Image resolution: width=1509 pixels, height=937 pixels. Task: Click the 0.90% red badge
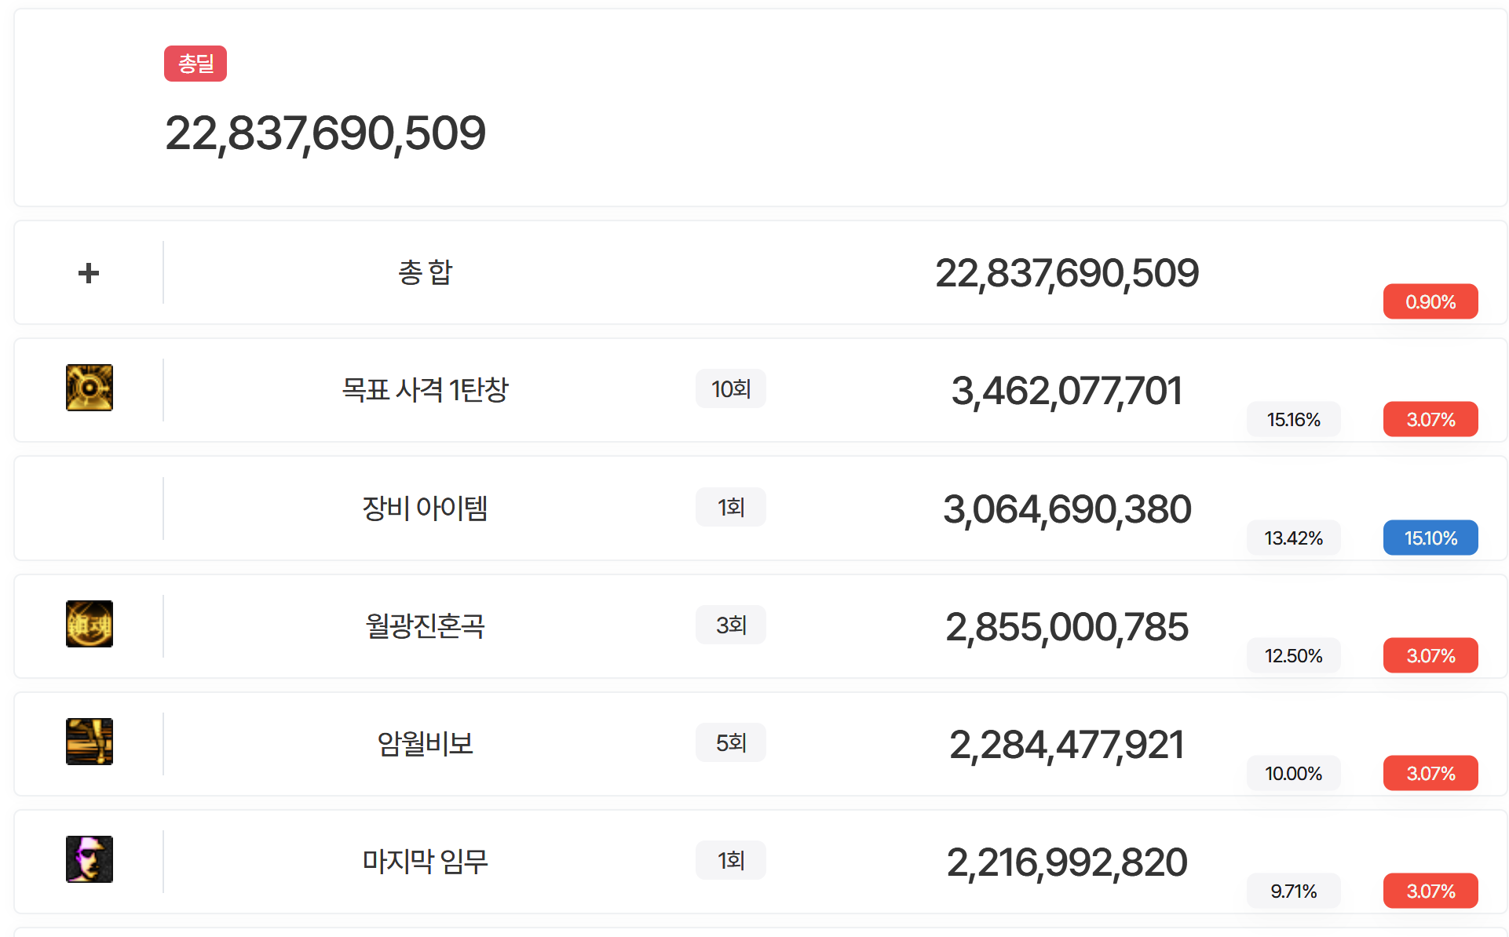[1430, 302]
